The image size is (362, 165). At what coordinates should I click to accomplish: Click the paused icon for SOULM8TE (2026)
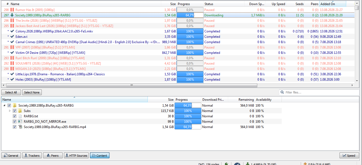click(12, 63)
